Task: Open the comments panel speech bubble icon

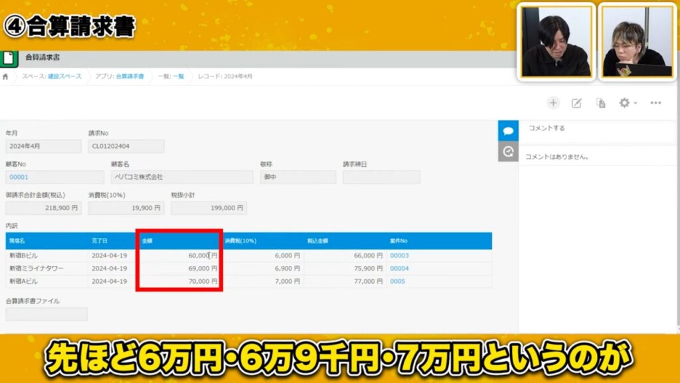Action: pos(509,130)
